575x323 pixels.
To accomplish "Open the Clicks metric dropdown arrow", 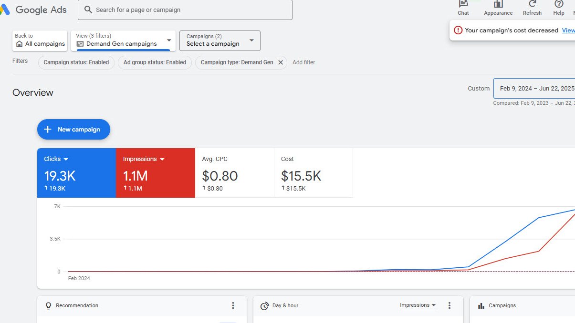I will (x=66, y=159).
